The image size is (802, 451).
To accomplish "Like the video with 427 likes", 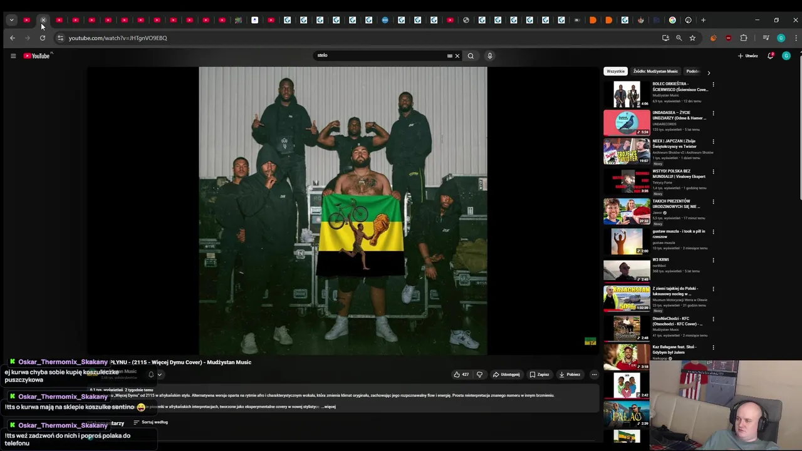I will (462, 375).
